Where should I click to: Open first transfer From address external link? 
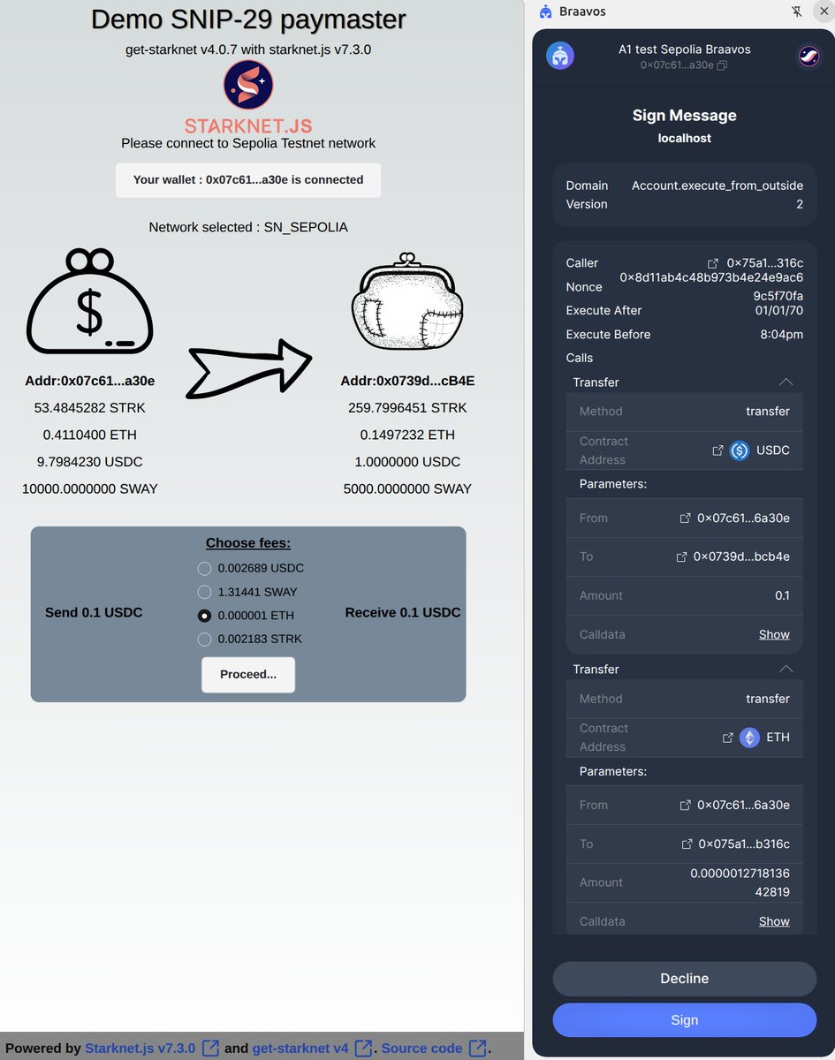click(x=685, y=519)
